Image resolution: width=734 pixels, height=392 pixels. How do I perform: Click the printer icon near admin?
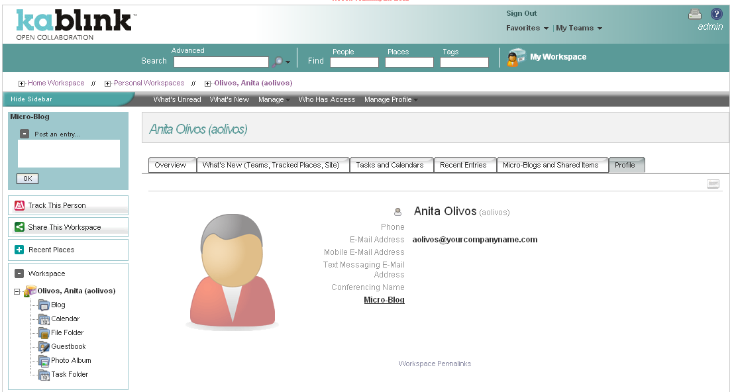pyautogui.click(x=694, y=14)
